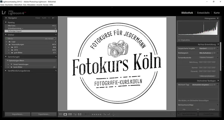Viewport: 224px width, 120px height.
Task: Click the plus icon next to Ordner
Action: tap(56, 35)
